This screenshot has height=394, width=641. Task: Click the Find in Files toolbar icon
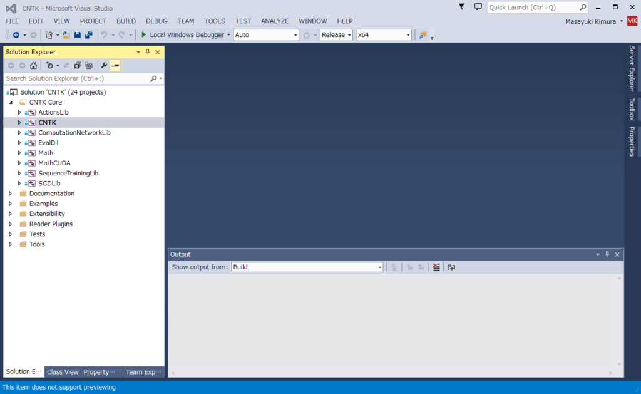click(423, 35)
